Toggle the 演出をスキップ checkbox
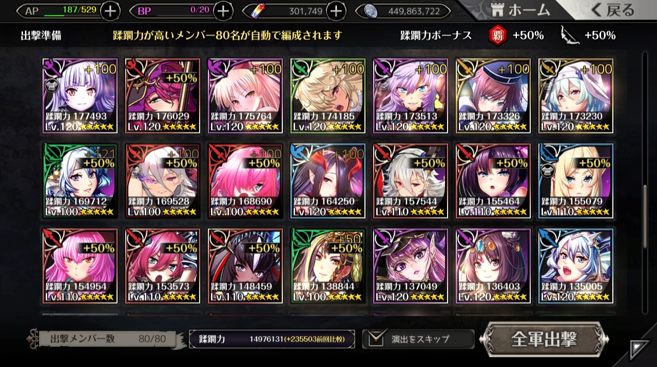 click(x=377, y=339)
